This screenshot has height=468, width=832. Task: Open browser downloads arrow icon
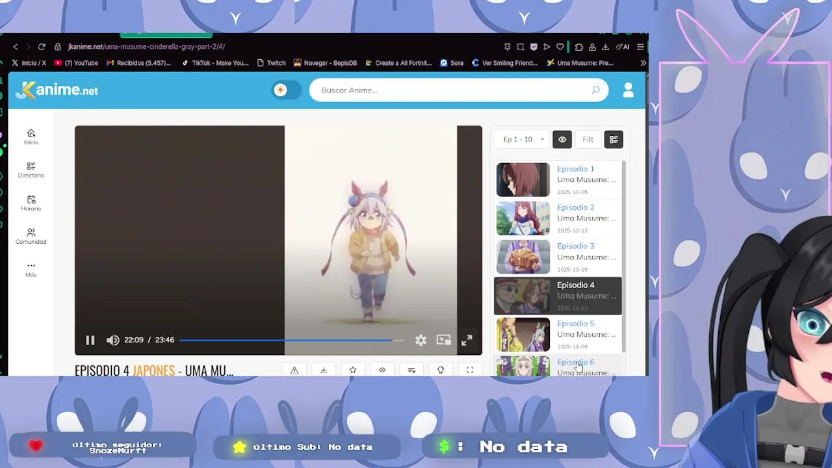click(605, 47)
